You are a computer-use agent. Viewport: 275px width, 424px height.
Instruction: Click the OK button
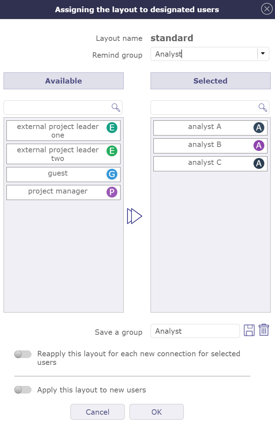(x=156, y=412)
